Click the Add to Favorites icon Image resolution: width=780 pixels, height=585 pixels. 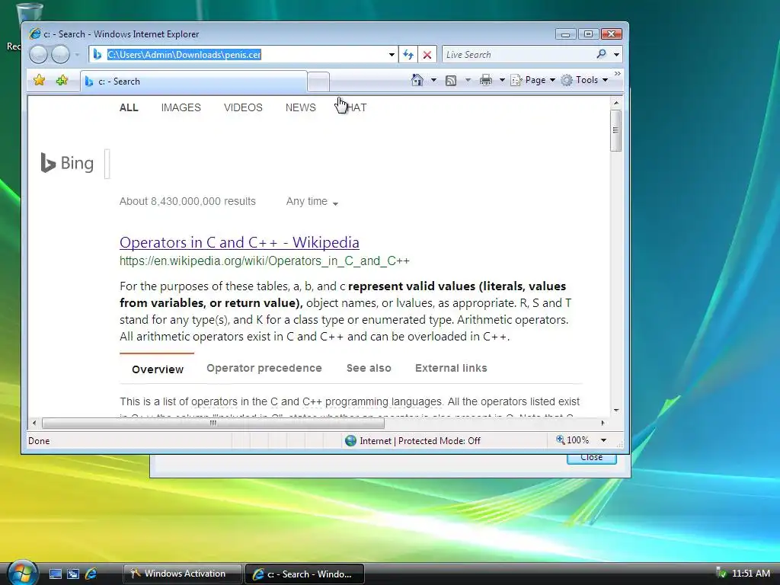coord(62,80)
